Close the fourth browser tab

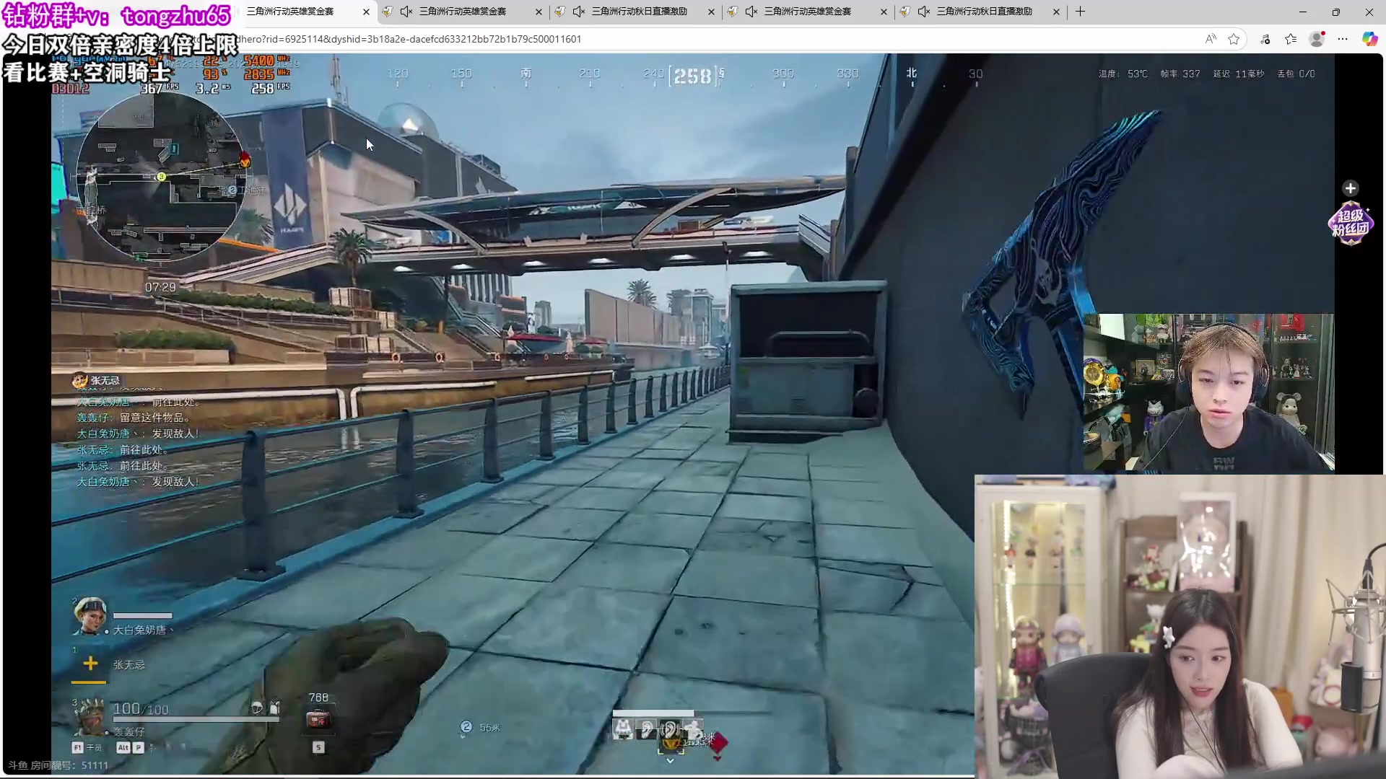coord(884,12)
